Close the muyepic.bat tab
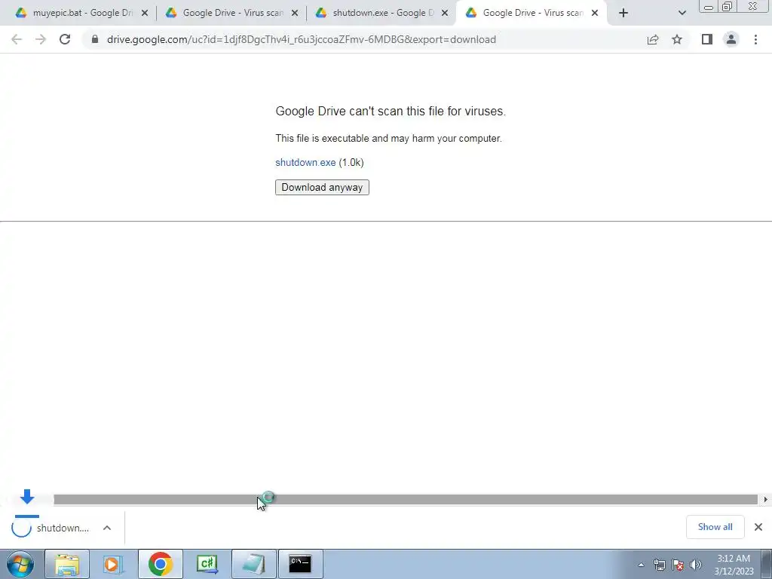Image resolution: width=772 pixels, height=579 pixels. pyautogui.click(x=145, y=14)
